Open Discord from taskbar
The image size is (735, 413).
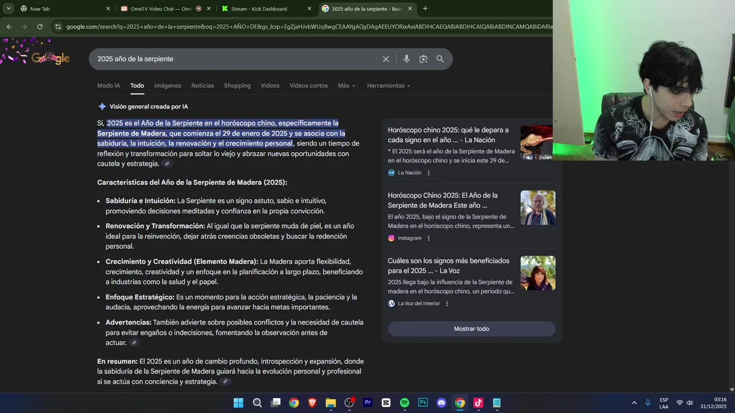[441, 403]
